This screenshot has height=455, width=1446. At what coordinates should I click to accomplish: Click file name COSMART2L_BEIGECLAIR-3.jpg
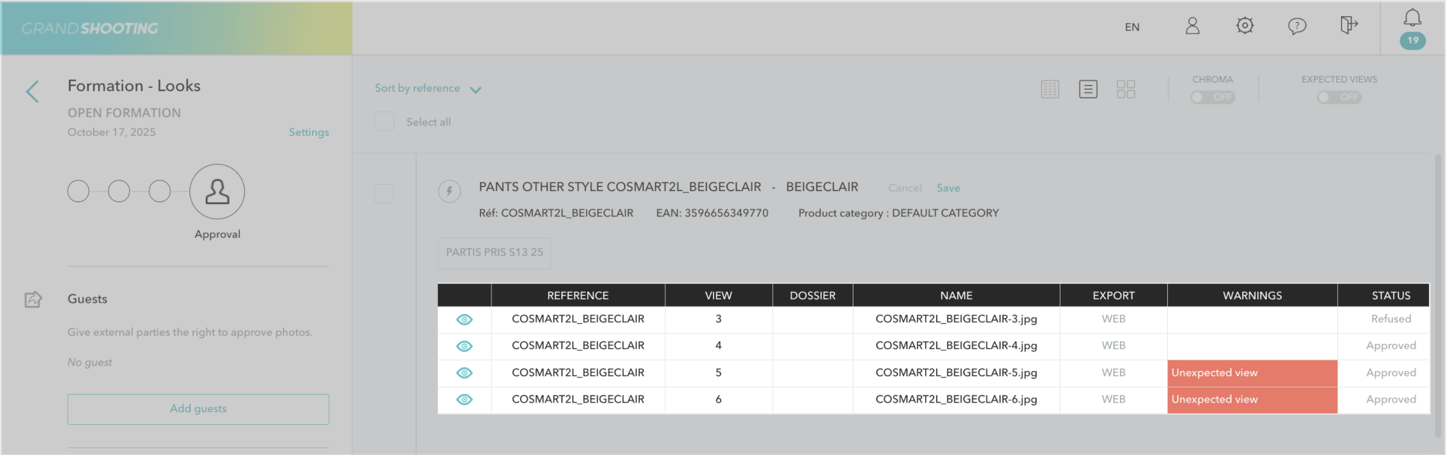pyautogui.click(x=956, y=319)
